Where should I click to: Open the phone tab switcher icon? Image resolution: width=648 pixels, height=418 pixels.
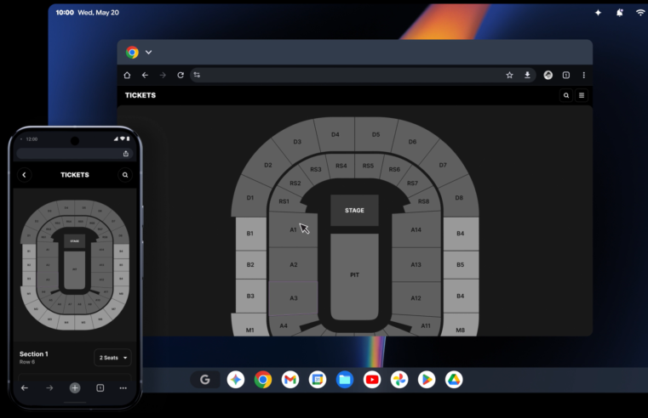pyautogui.click(x=100, y=388)
